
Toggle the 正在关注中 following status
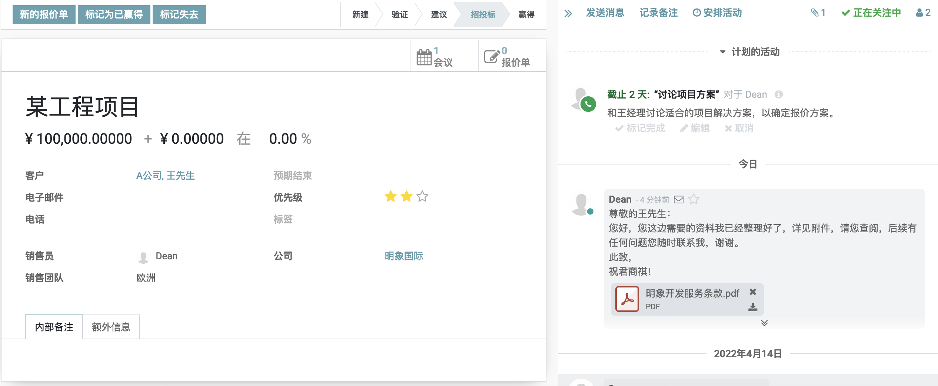coord(871,13)
